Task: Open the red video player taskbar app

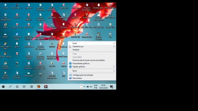Action: point(46,87)
